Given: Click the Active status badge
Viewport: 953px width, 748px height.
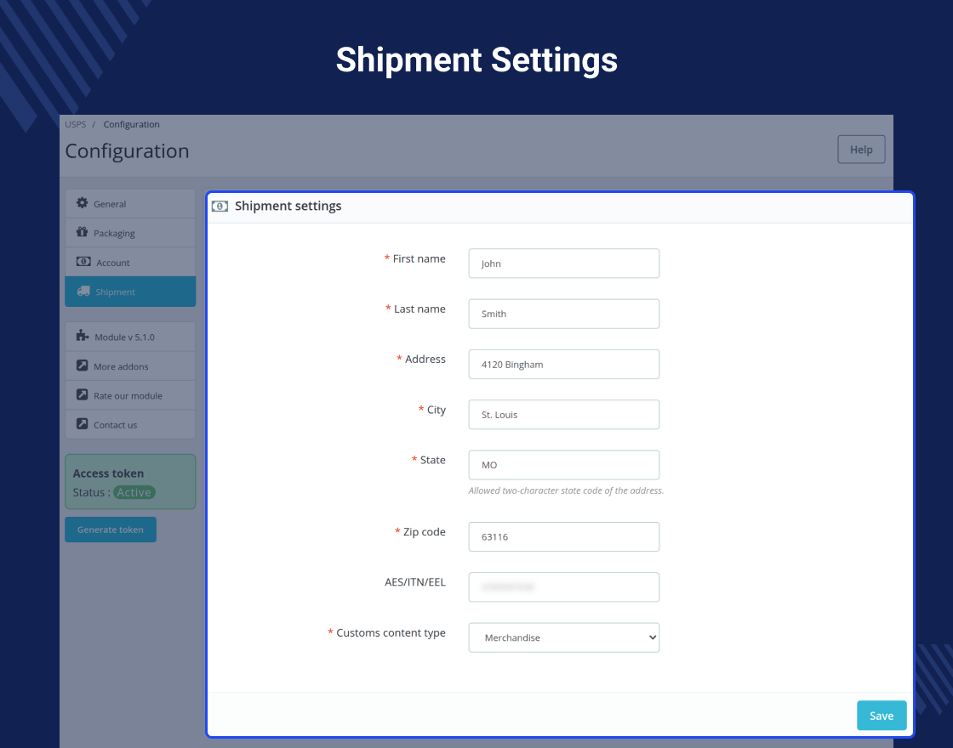Looking at the screenshot, I should point(134,491).
